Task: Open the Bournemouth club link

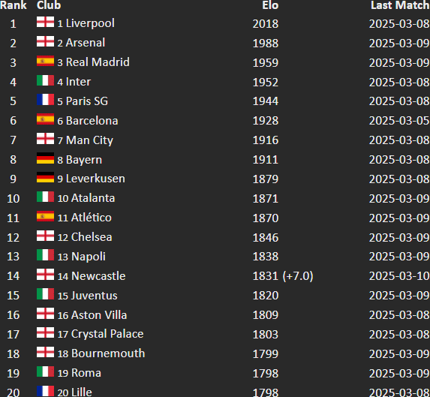Action: [108, 353]
